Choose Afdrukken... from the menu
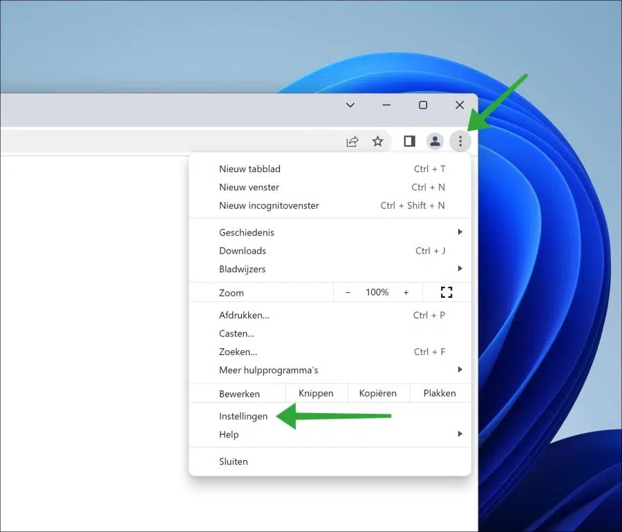This screenshot has height=532, width=622. coord(330,315)
